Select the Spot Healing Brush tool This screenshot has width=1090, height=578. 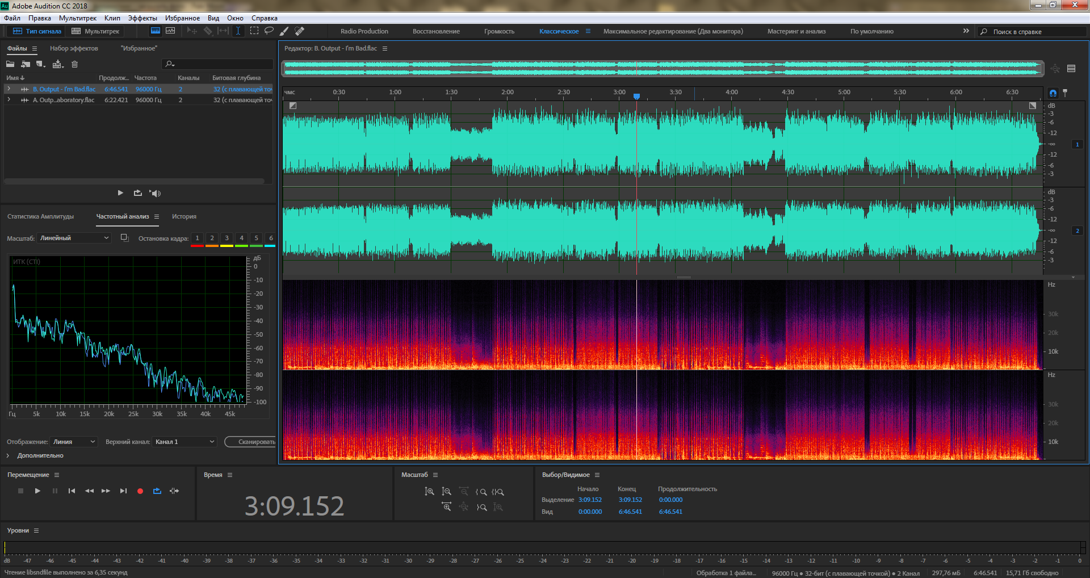pyautogui.click(x=299, y=31)
